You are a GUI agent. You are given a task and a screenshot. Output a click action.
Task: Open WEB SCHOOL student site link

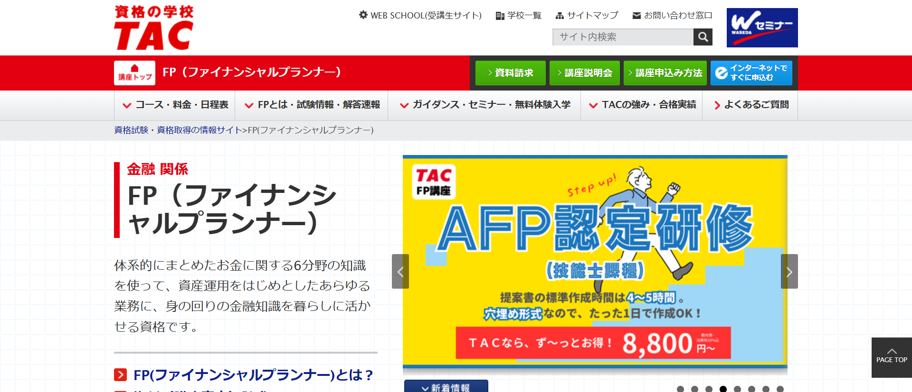point(420,16)
